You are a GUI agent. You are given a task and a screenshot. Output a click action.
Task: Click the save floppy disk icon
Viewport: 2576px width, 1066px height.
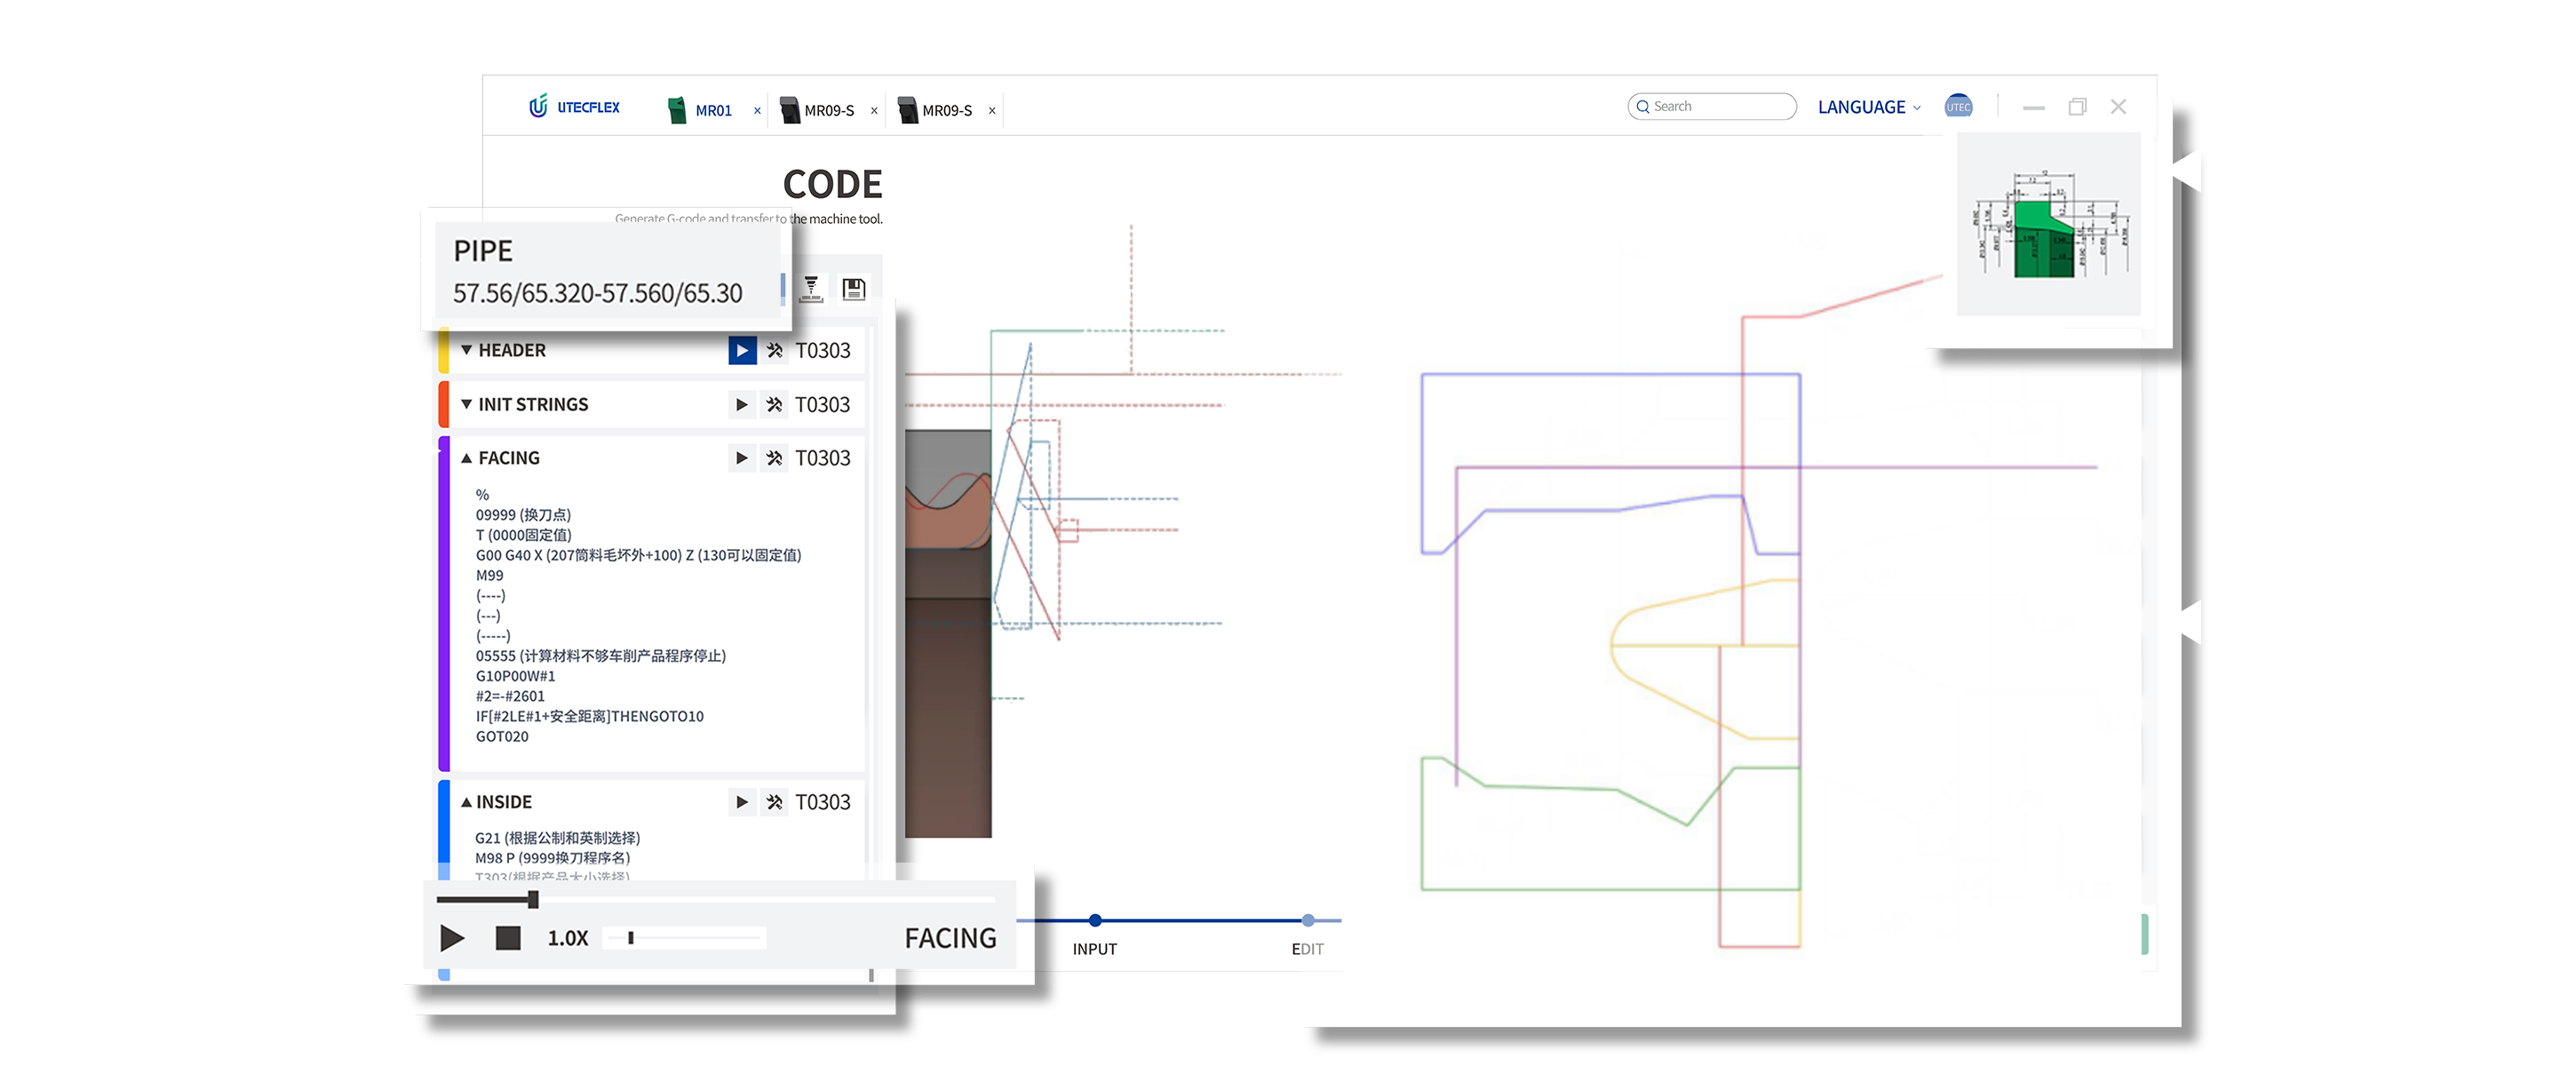[853, 289]
